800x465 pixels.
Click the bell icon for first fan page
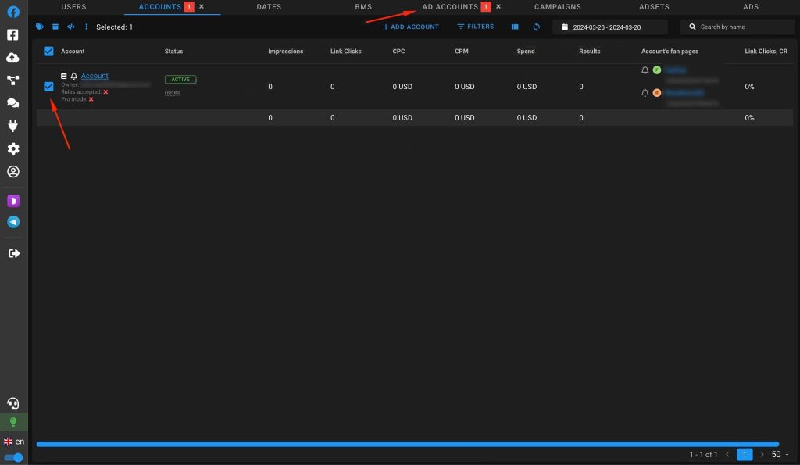645,70
